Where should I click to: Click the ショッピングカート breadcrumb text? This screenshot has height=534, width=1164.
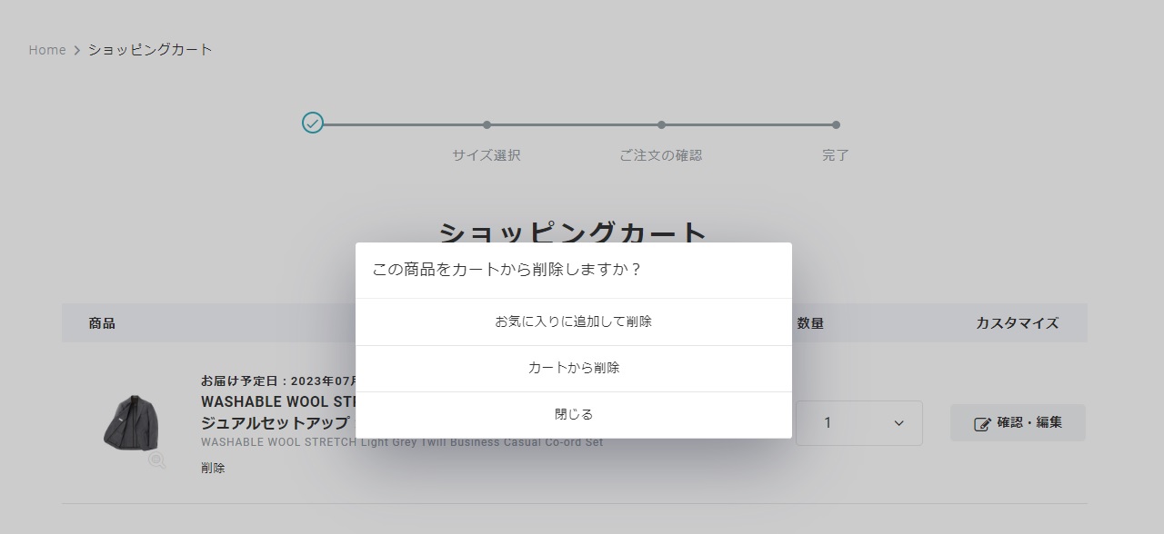pos(150,50)
